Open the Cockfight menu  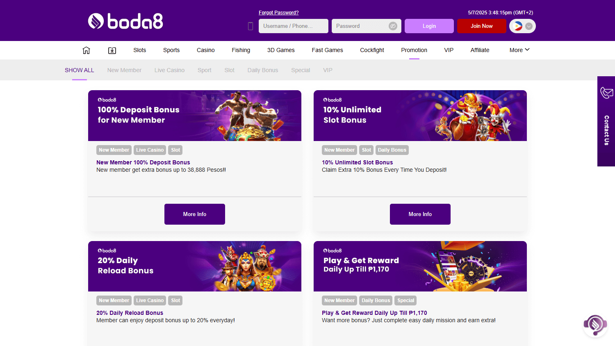[372, 50]
